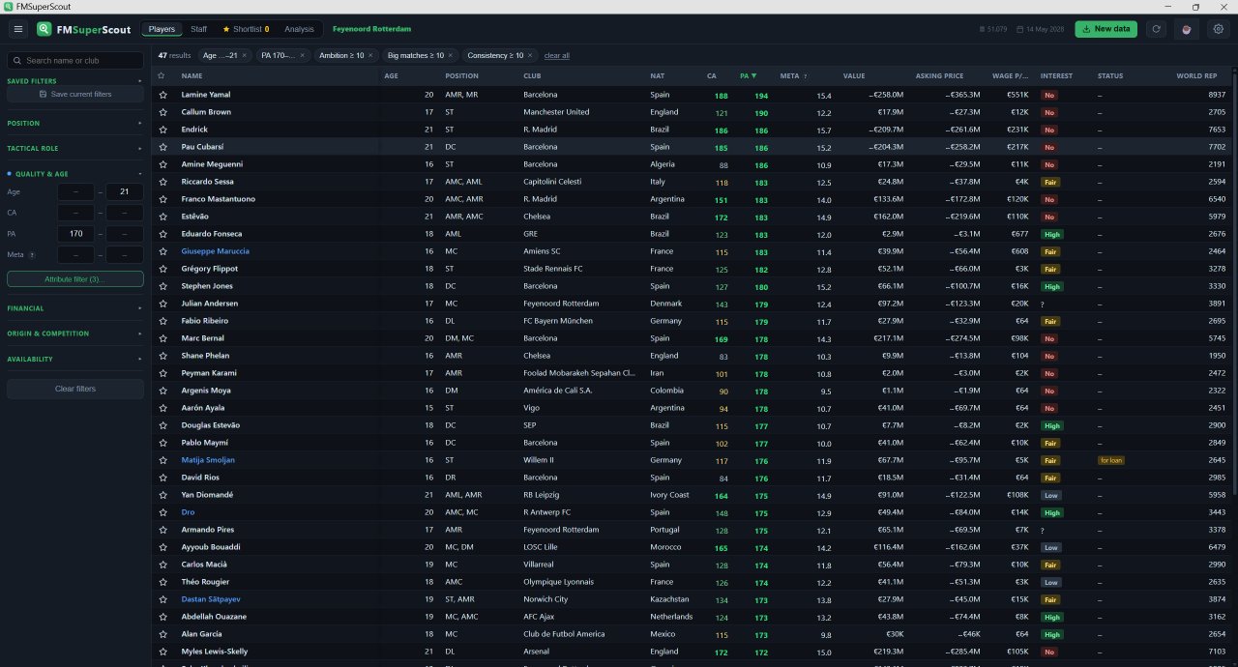Star Eduardo Fonseca for shortlist

click(x=162, y=234)
